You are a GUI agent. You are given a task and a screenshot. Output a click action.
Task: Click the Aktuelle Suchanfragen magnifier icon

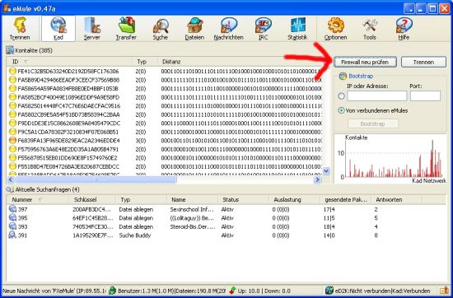(x=10, y=189)
